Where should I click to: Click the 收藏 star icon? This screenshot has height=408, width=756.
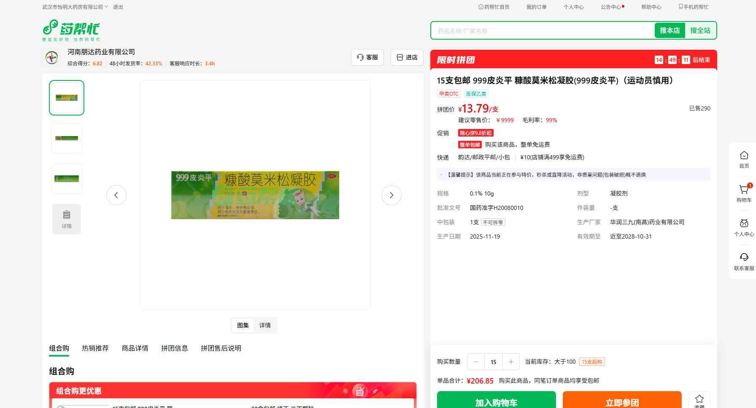(699, 400)
